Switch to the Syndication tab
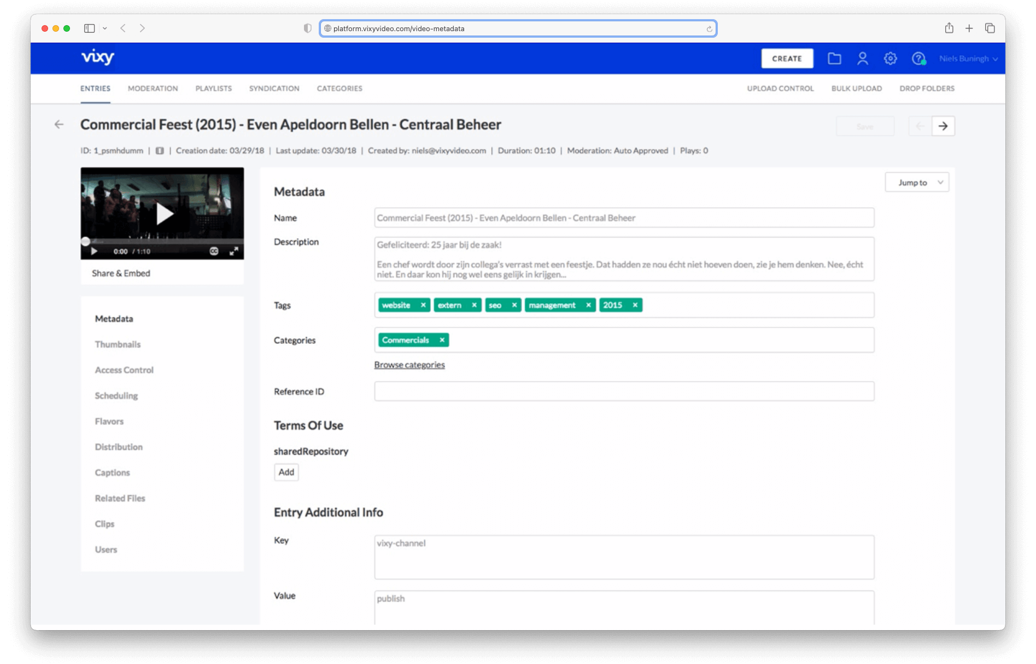Screen dimensions: 1036x664 tap(274, 89)
